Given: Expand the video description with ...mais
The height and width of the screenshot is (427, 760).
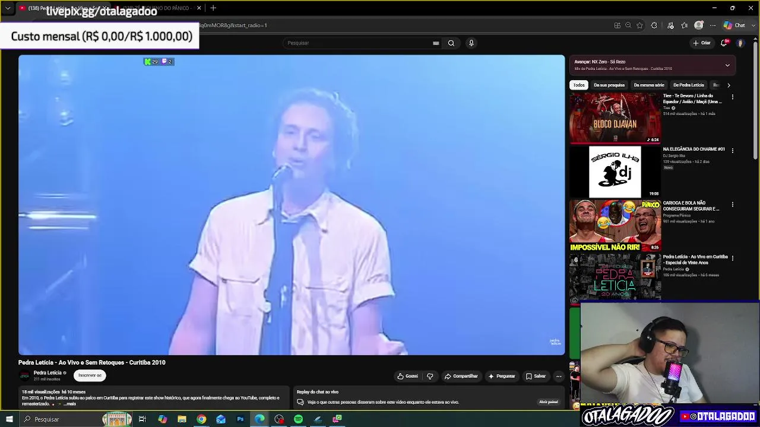Looking at the screenshot, I should point(70,404).
